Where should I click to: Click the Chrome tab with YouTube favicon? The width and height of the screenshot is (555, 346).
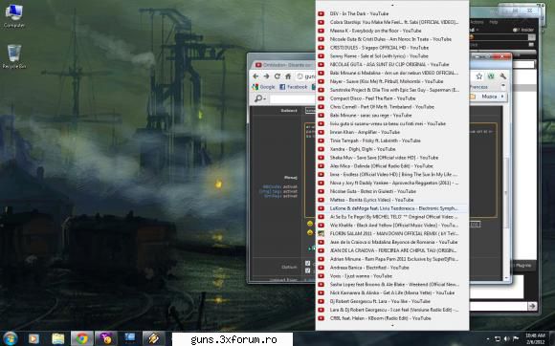(283, 65)
